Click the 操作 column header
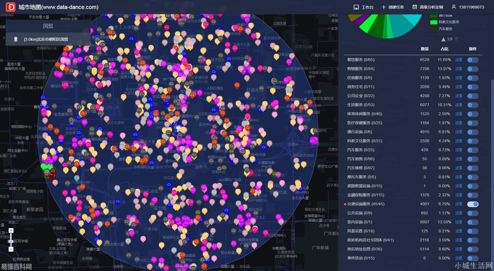Viewport: 494px width, 271px height. 473,49
